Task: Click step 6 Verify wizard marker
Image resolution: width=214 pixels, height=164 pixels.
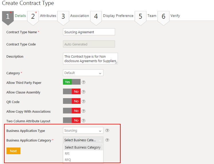Action: (163, 16)
